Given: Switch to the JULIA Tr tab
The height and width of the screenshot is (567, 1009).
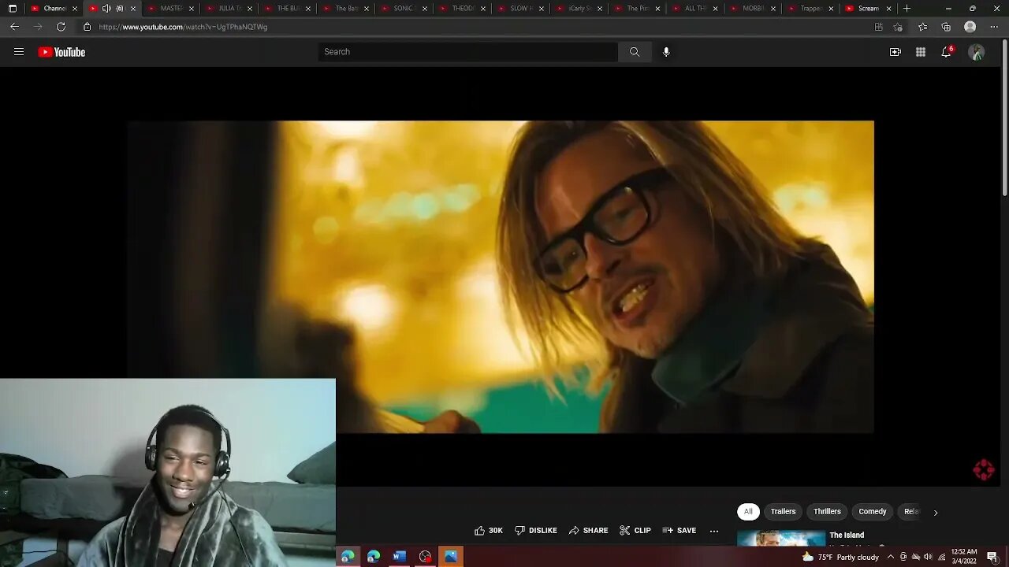Looking at the screenshot, I should 228,9.
